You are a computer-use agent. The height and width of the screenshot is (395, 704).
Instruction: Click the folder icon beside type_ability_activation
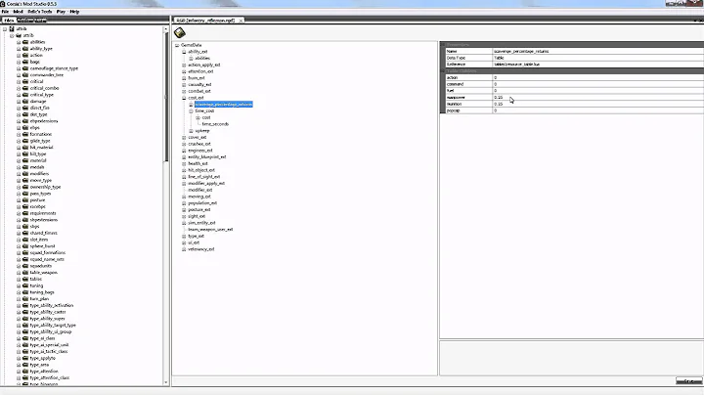25,305
